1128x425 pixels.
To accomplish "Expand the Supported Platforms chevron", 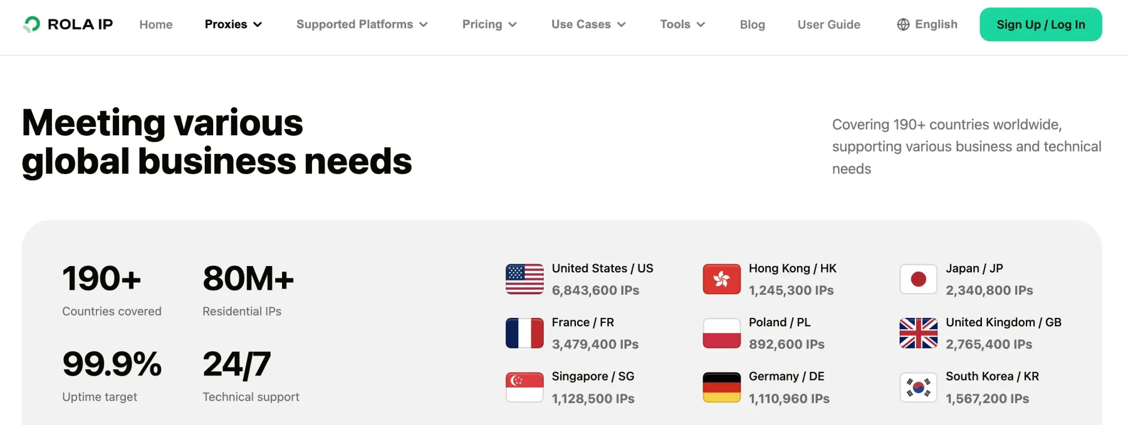I will pos(424,25).
